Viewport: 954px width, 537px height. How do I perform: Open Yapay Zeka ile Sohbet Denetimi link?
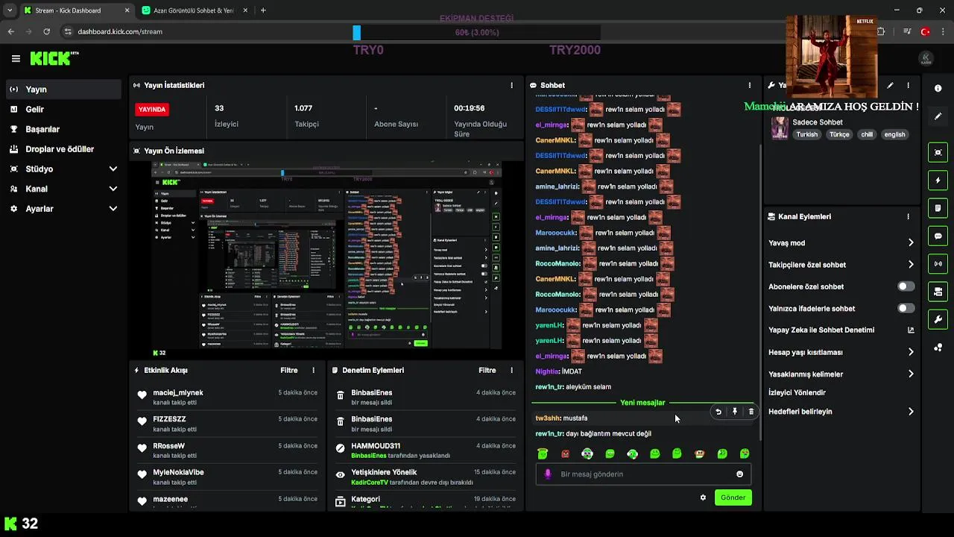[841, 330]
